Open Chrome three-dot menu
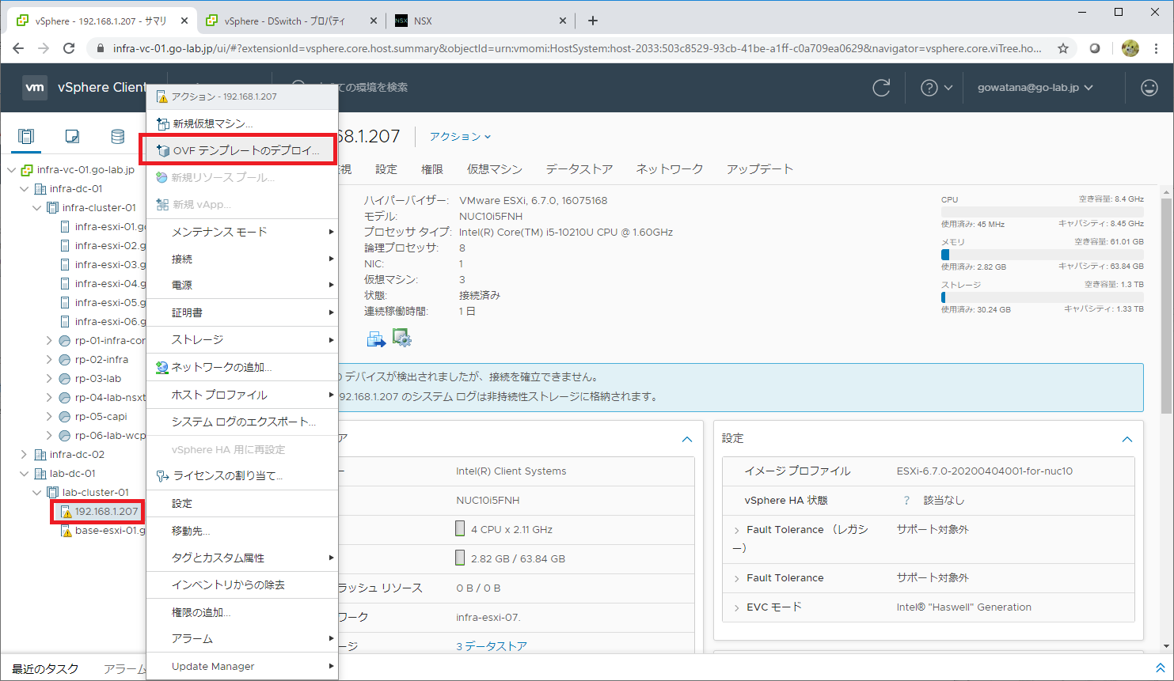Viewport: 1174px width, 681px height. [1157, 48]
